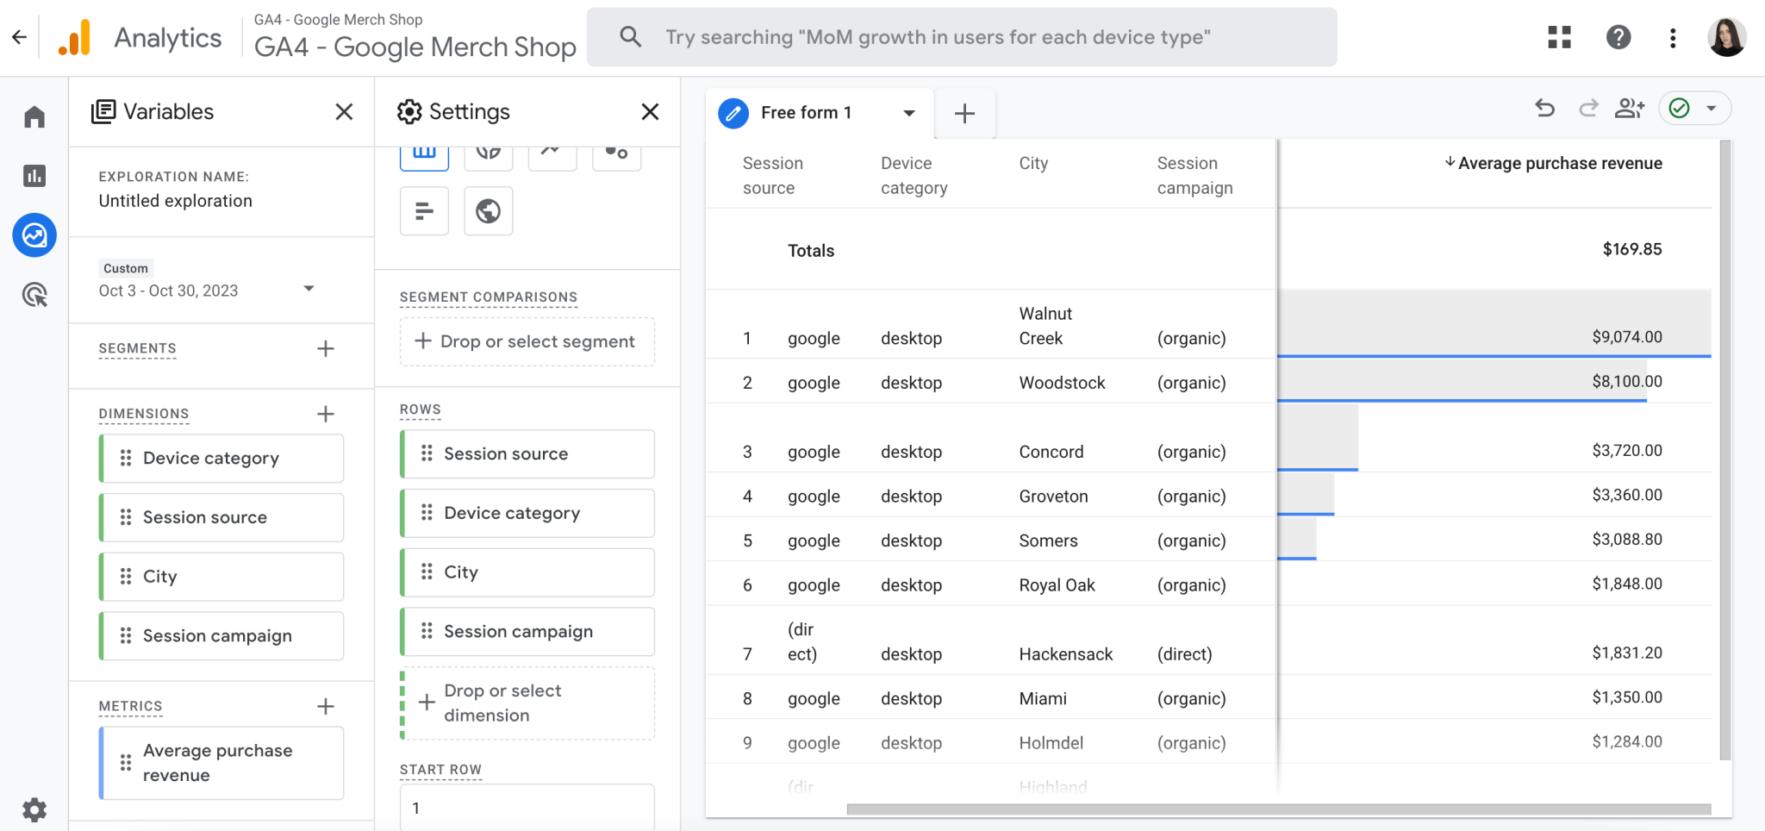The image size is (1765, 831).
Task: Open the share exploration icon
Action: point(1630,109)
